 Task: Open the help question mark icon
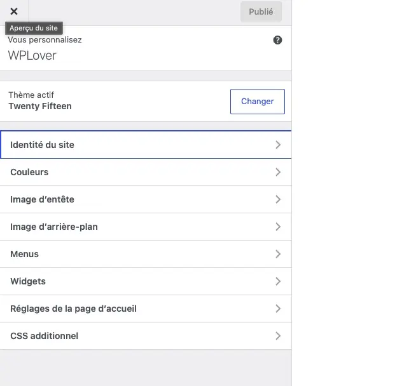click(277, 40)
